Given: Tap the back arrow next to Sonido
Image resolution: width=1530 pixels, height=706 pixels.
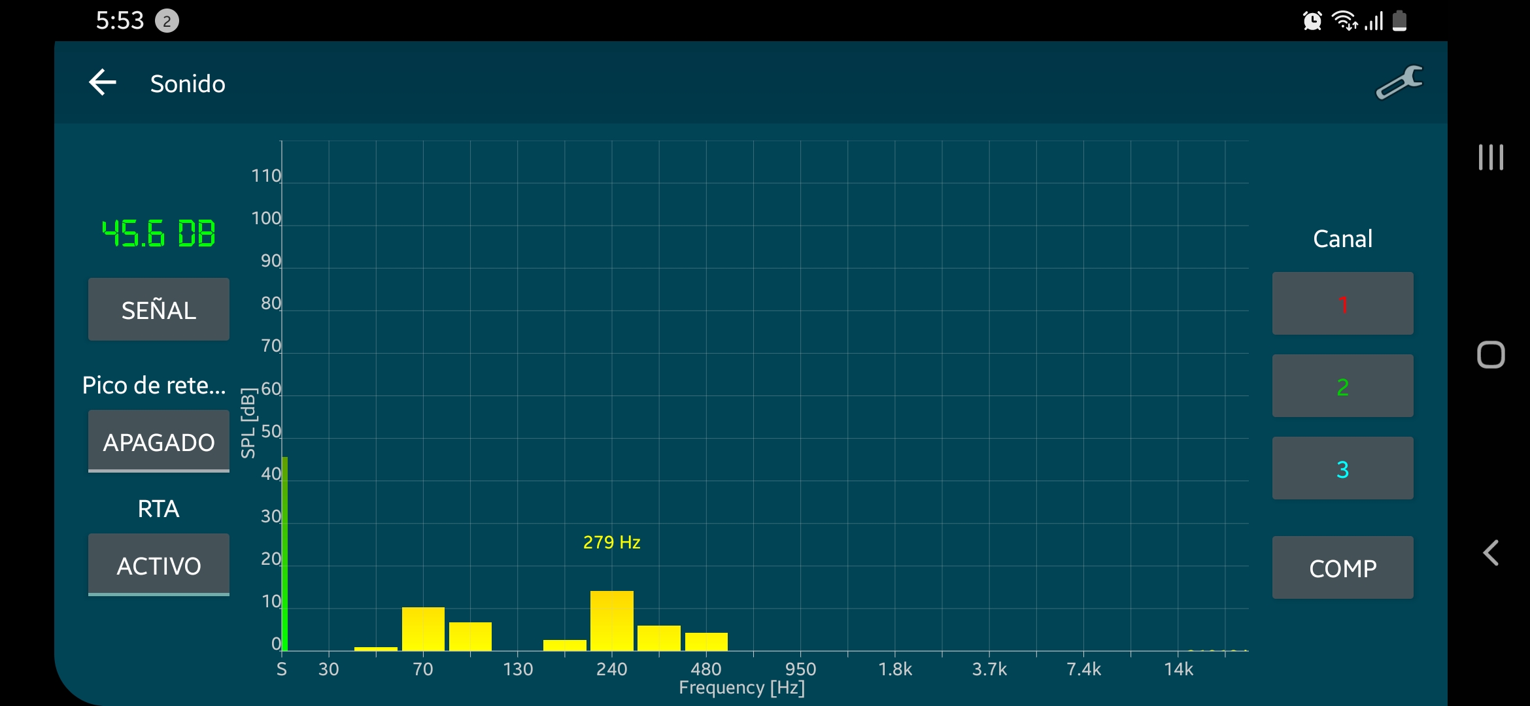Looking at the screenshot, I should click(103, 83).
